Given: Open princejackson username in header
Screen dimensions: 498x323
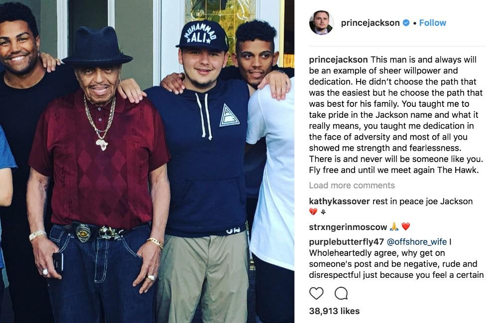Looking at the screenshot, I should 370,23.
